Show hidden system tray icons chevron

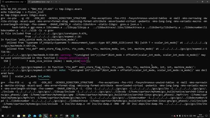[x=172, y=116]
